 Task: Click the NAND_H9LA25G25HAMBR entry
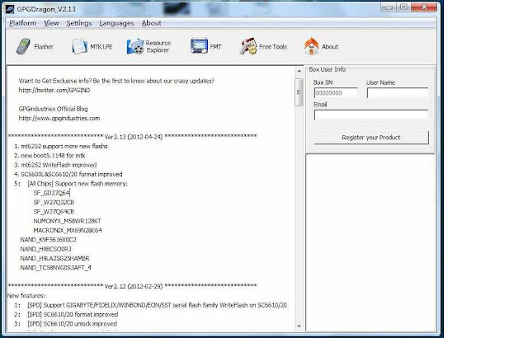point(55,258)
